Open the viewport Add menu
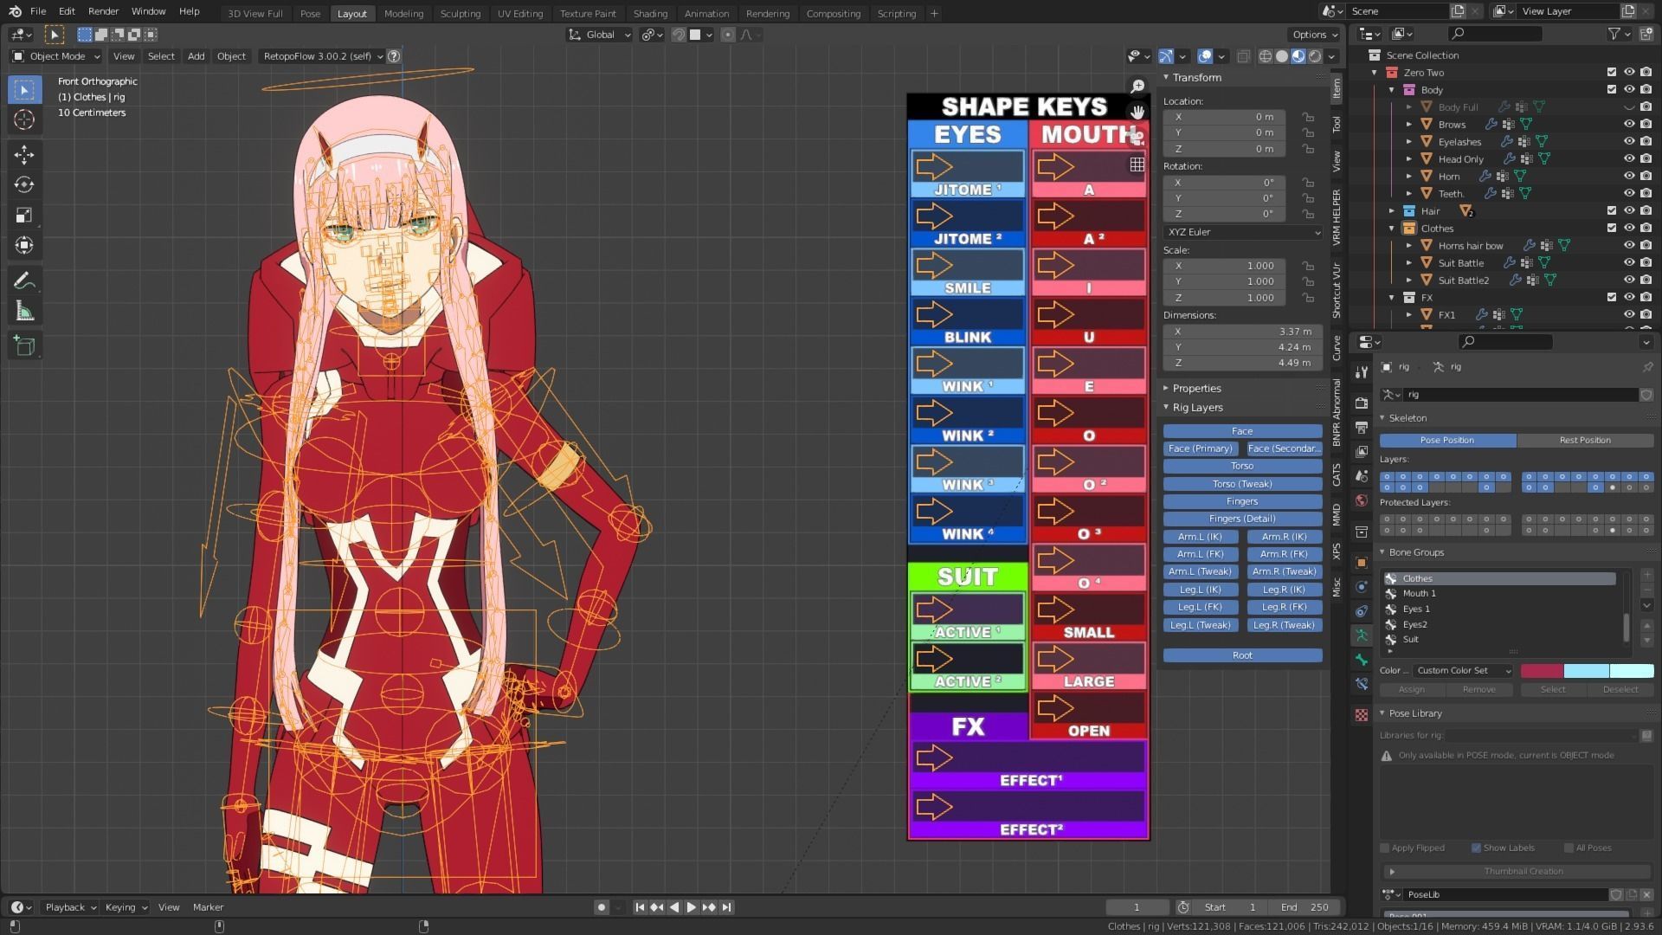This screenshot has height=935, width=1662. pos(196,56)
